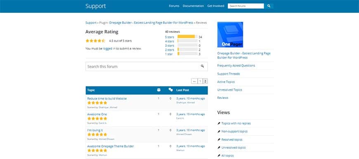Open the Forums menu item

pos(174,6)
